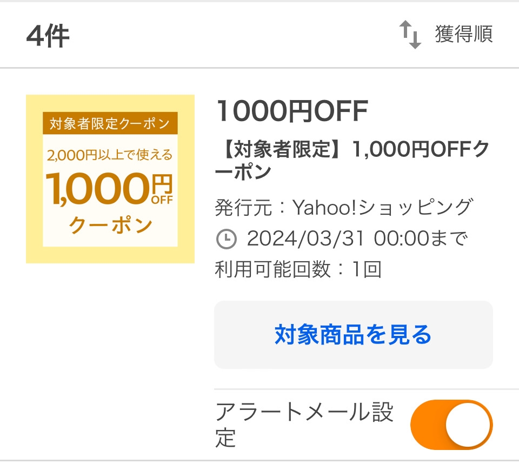The image size is (519, 470).
Task: Disable the アラートメール設定 orange toggle
Action: pos(451,425)
